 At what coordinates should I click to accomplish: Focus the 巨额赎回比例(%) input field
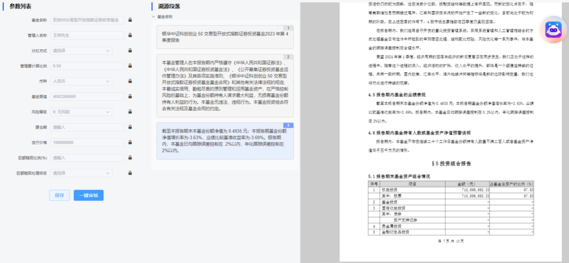tap(87, 158)
